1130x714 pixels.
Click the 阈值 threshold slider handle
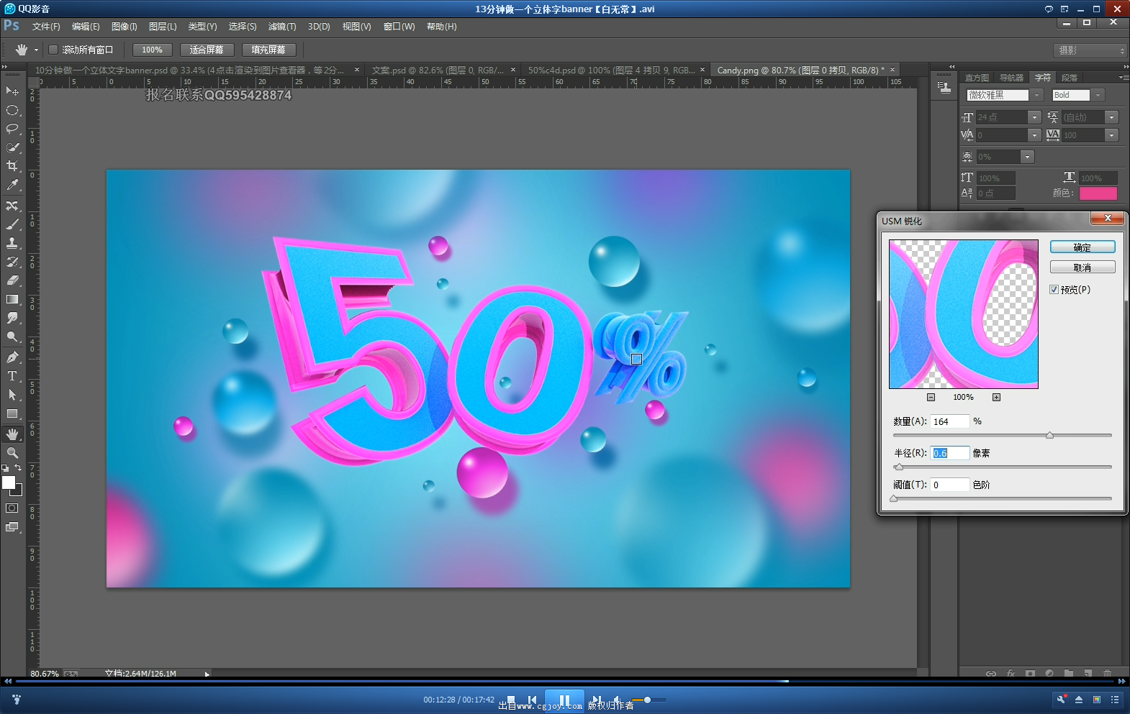894,499
